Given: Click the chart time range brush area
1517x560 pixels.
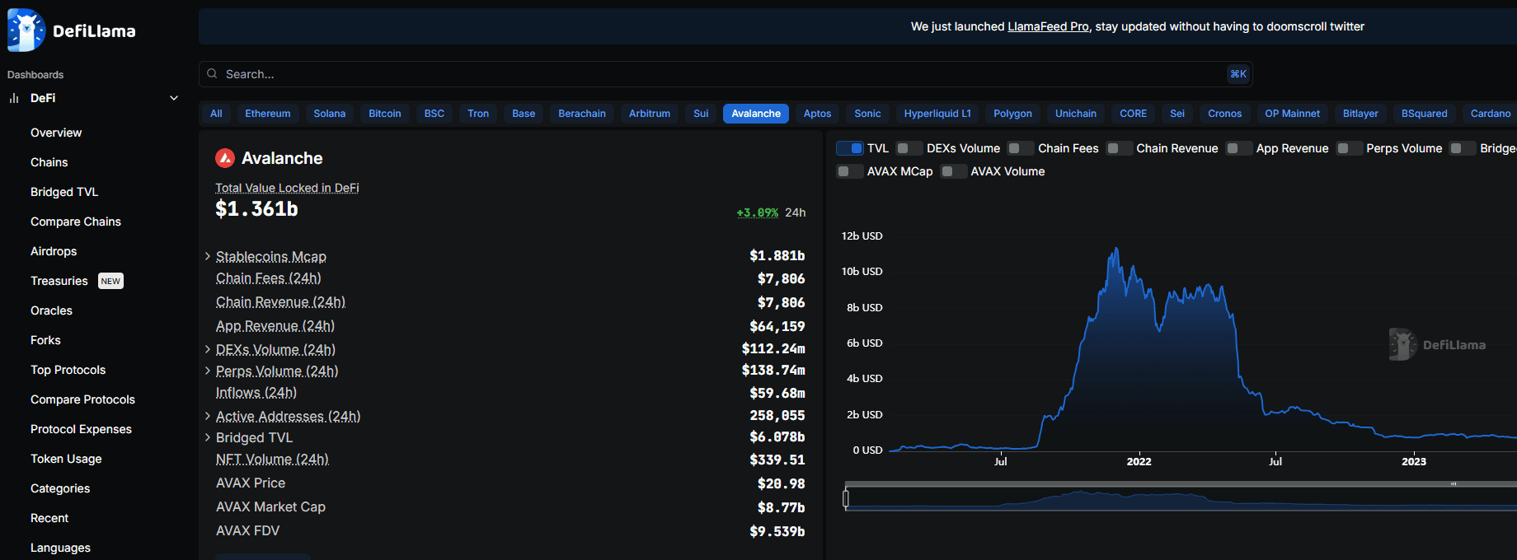Looking at the screenshot, I should (x=1181, y=498).
